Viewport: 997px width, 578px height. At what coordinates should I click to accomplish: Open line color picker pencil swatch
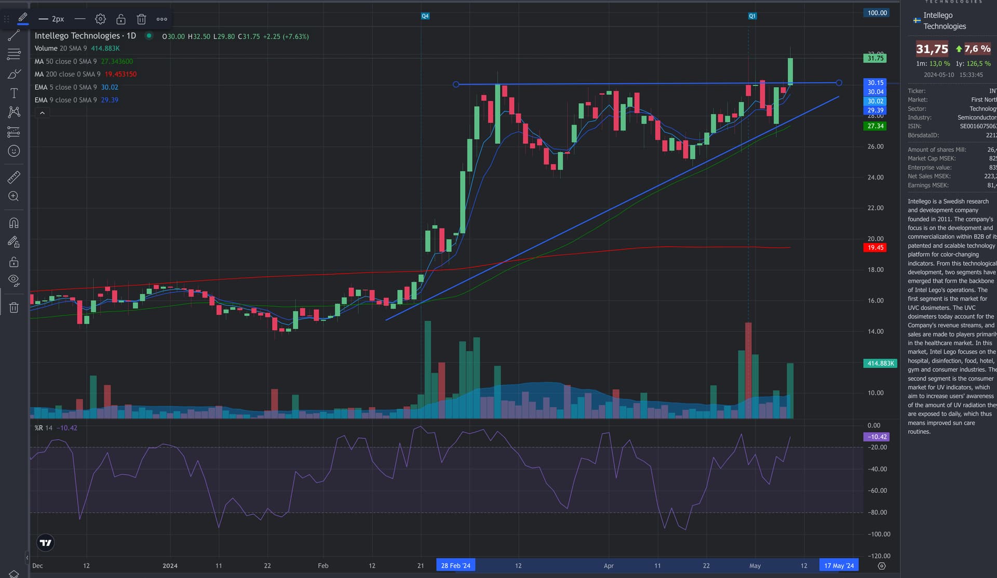[x=23, y=19]
